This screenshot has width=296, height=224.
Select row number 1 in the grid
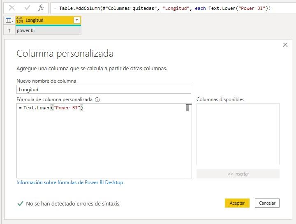pyautogui.click(x=9, y=30)
